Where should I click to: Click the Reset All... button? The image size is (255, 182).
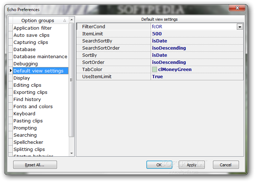click(x=35, y=165)
